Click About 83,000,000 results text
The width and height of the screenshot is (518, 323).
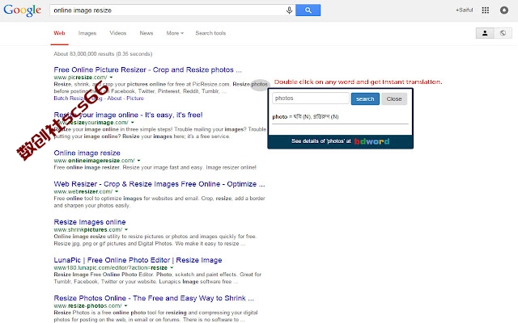point(103,54)
